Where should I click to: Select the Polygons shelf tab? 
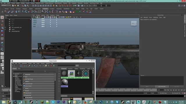point(25,9)
